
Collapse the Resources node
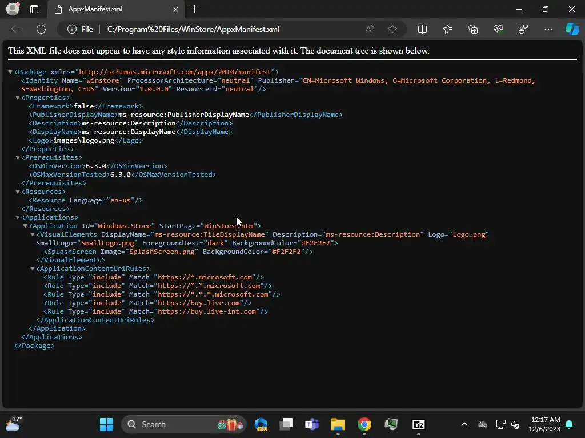18,192
